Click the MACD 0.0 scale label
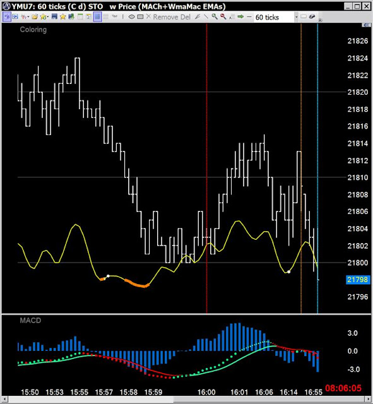The height and width of the screenshot is (404, 373). coord(353,351)
